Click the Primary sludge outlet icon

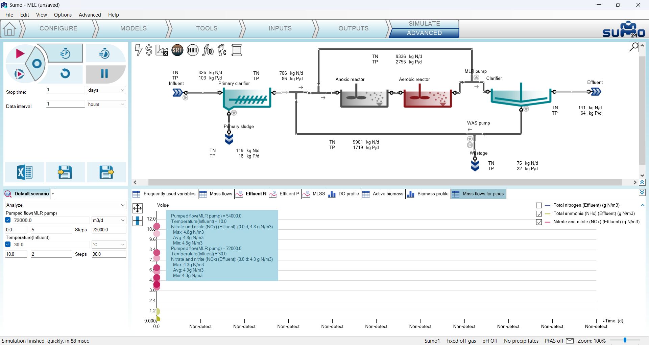229,138
